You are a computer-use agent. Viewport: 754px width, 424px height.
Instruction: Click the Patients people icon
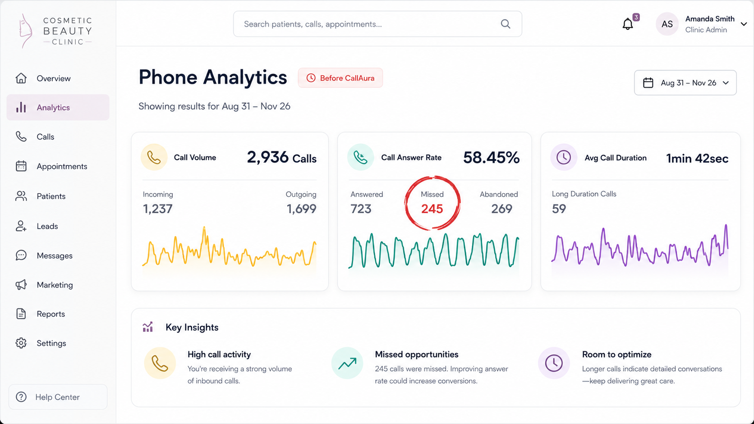click(x=21, y=196)
